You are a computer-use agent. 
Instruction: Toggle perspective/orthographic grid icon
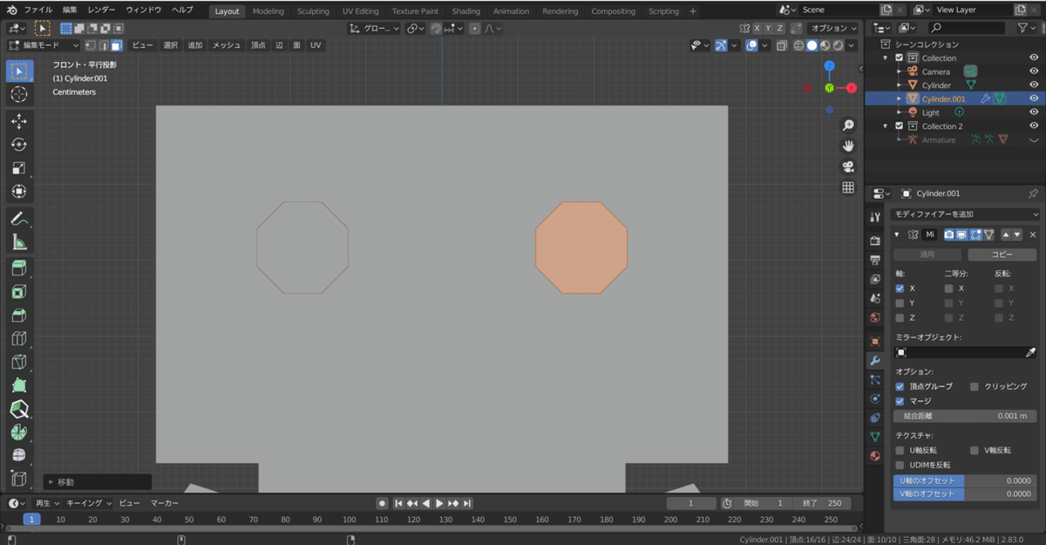click(847, 187)
